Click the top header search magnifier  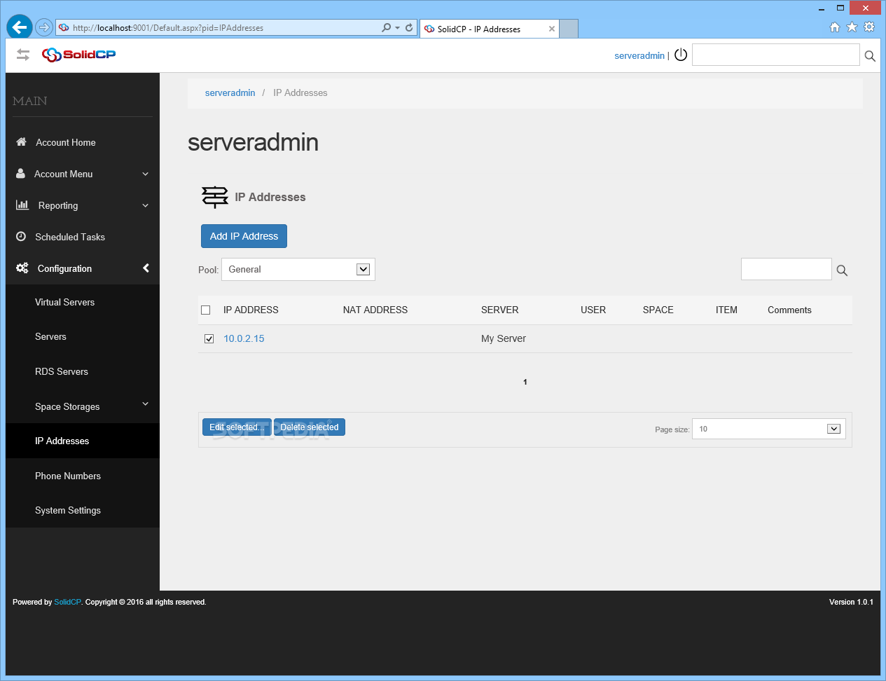(870, 56)
